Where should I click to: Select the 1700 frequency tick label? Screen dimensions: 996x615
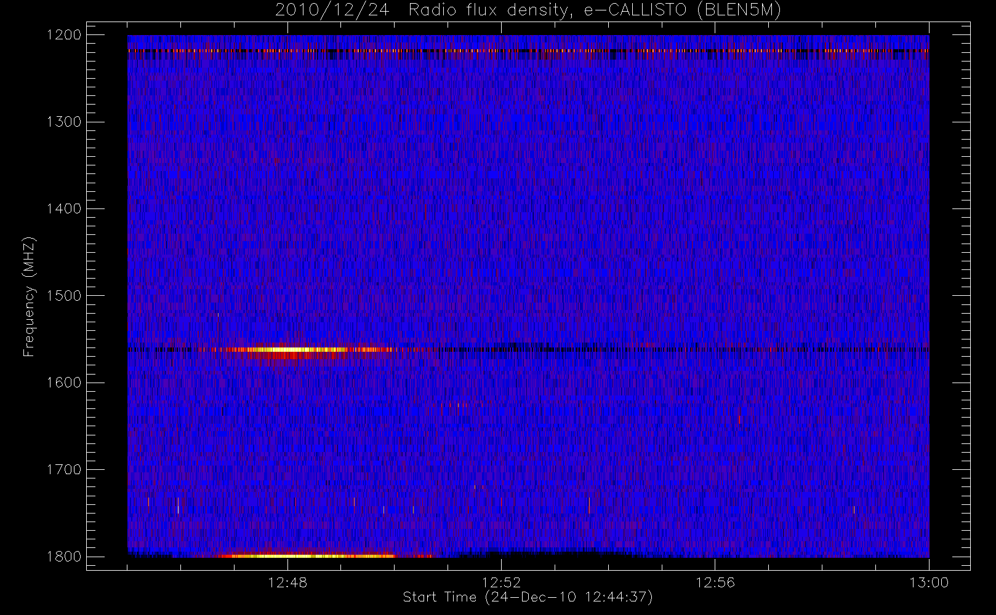[63, 469]
